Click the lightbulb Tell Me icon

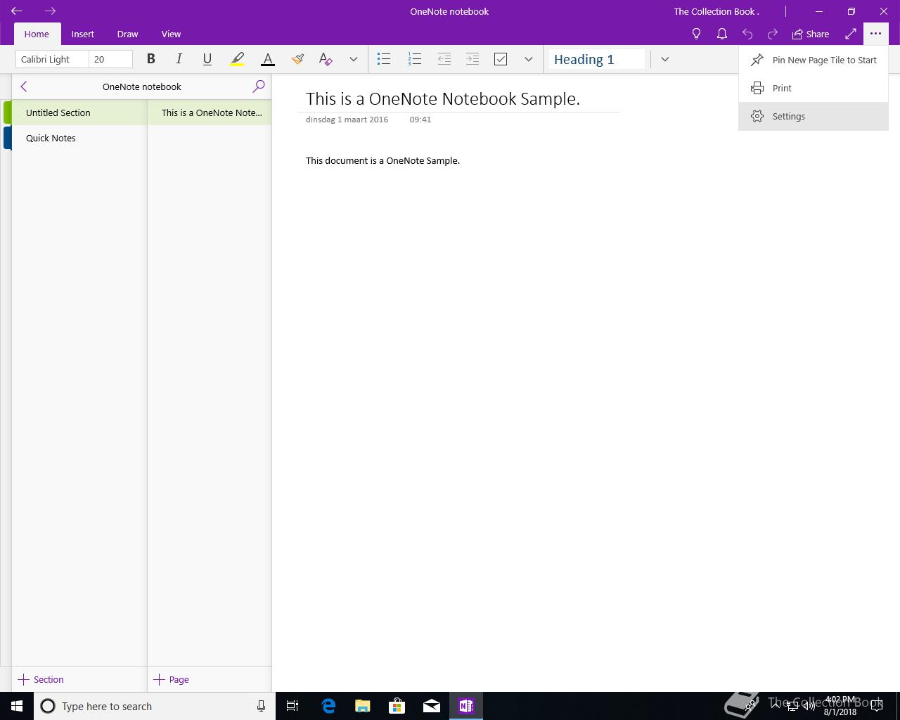tap(696, 34)
